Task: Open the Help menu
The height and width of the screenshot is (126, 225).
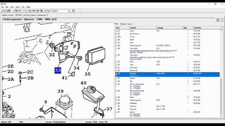Action: click(28, 7)
